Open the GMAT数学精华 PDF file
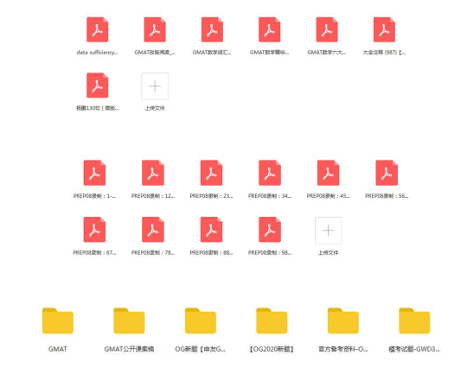 (x=270, y=29)
